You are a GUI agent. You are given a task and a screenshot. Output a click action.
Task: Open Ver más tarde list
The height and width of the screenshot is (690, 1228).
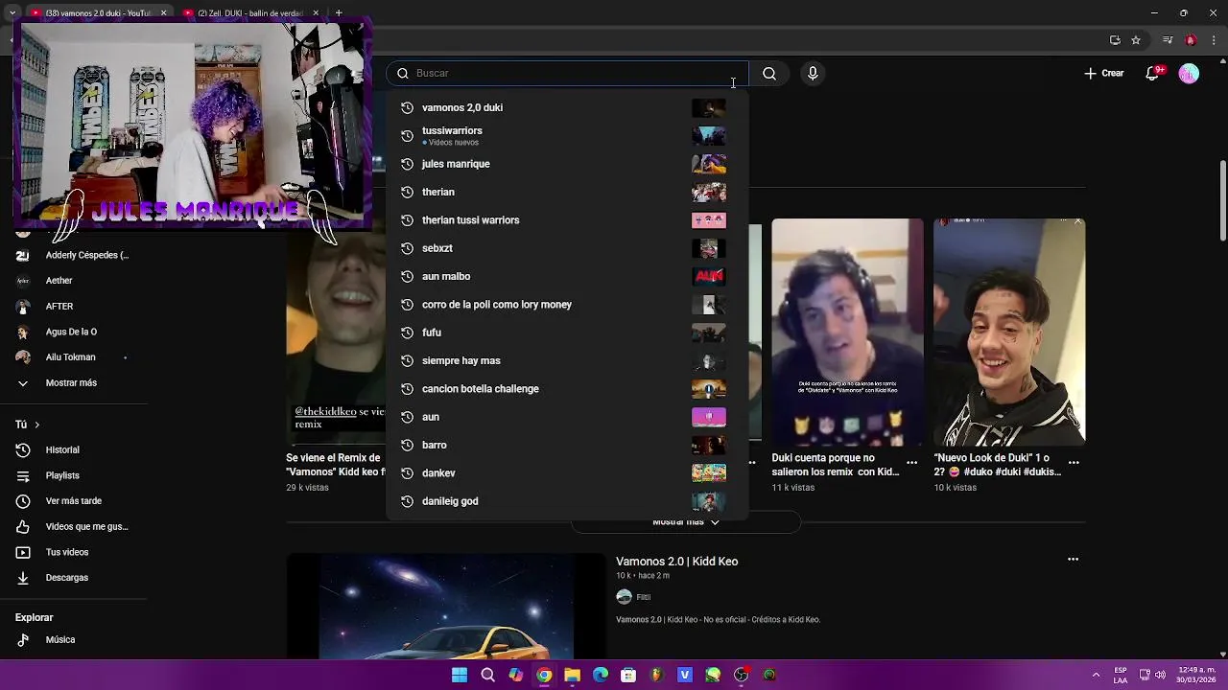(x=74, y=501)
